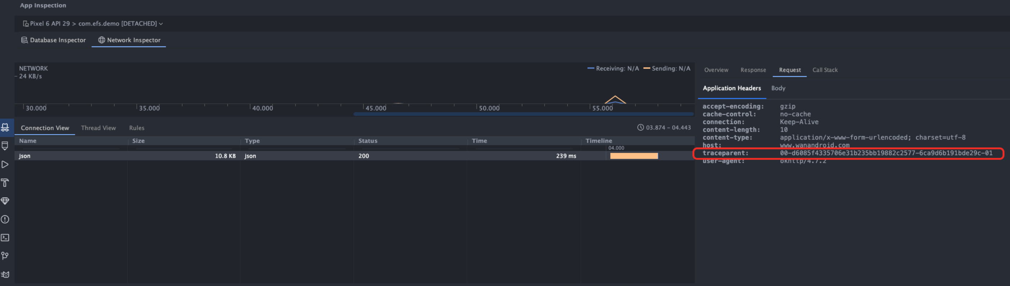
Task: Open the Terminal tool window icon
Action: [x=5, y=237]
